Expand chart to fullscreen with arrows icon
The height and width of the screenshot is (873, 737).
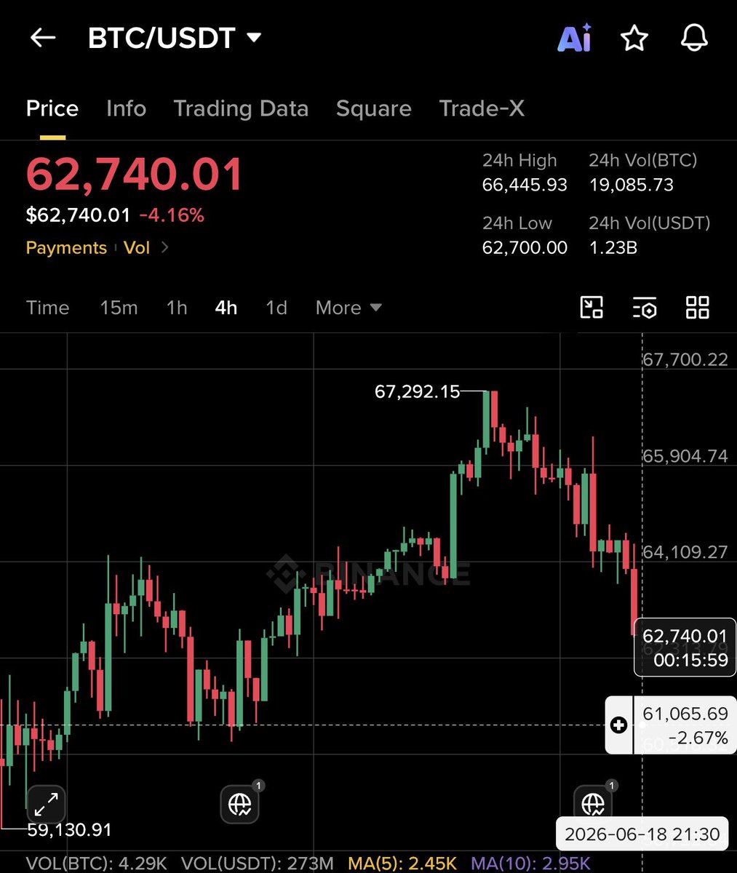(47, 805)
